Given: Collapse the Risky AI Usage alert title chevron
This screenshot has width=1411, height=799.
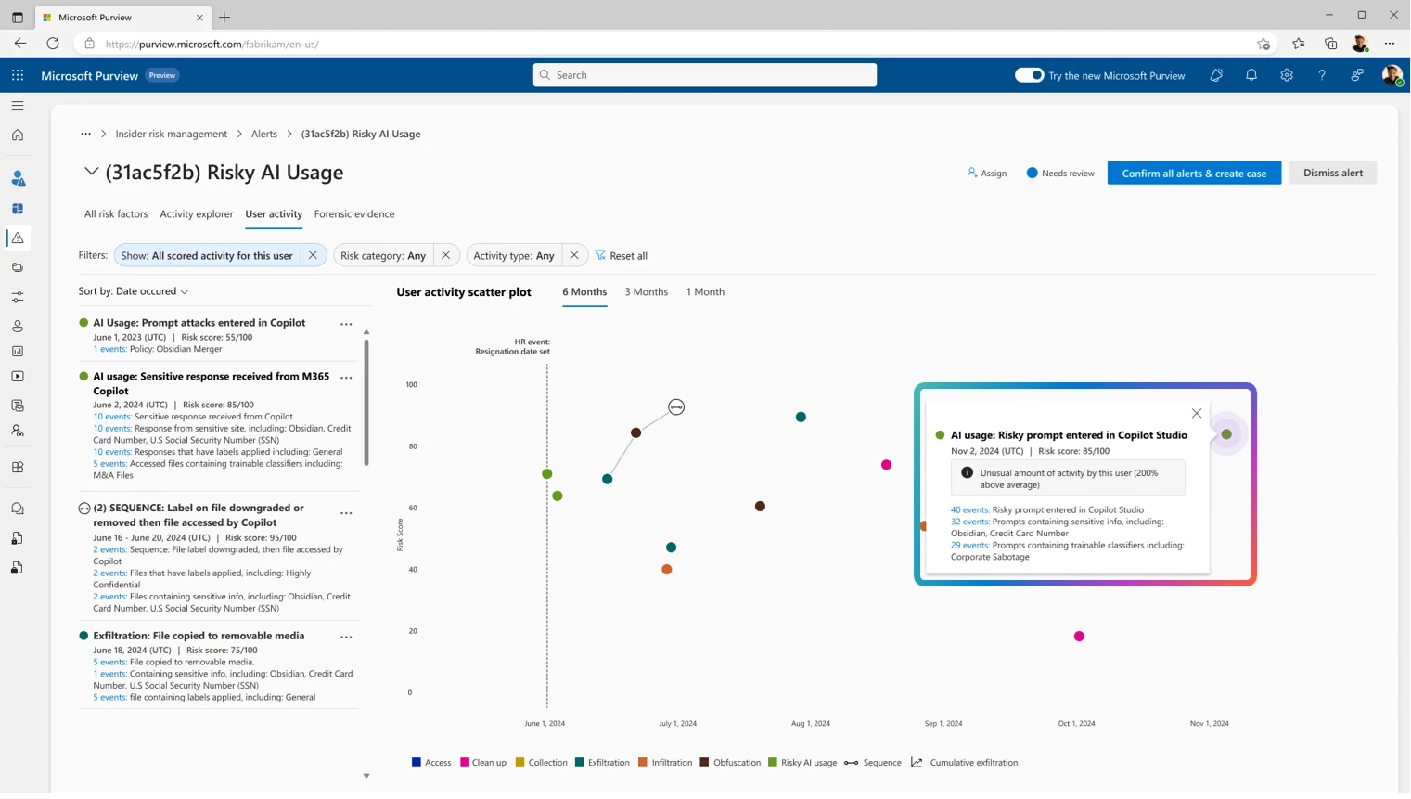Looking at the screenshot, I should [x=91, y=172].
